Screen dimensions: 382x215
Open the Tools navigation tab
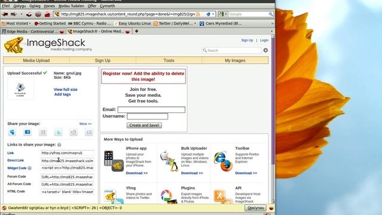pyautogui.click(x=169, y=60)
